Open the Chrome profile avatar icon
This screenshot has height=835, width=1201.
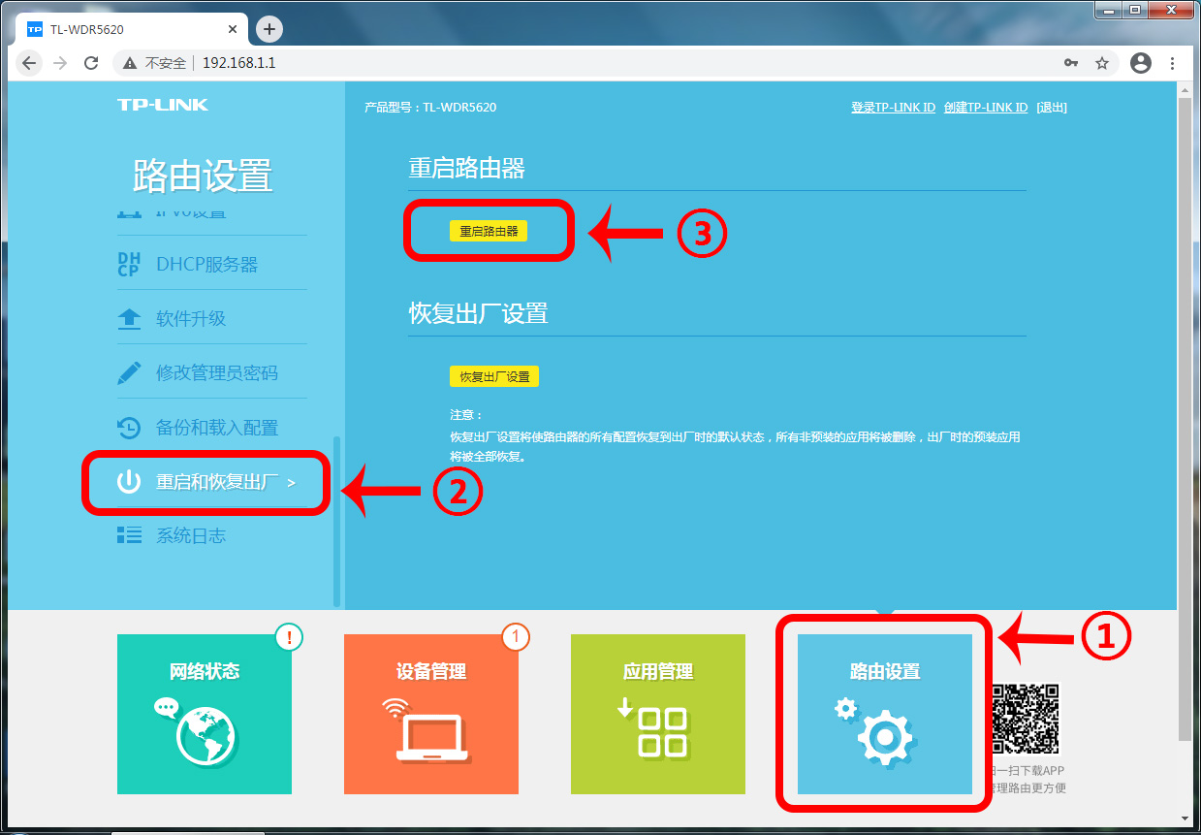[1141, 63]
